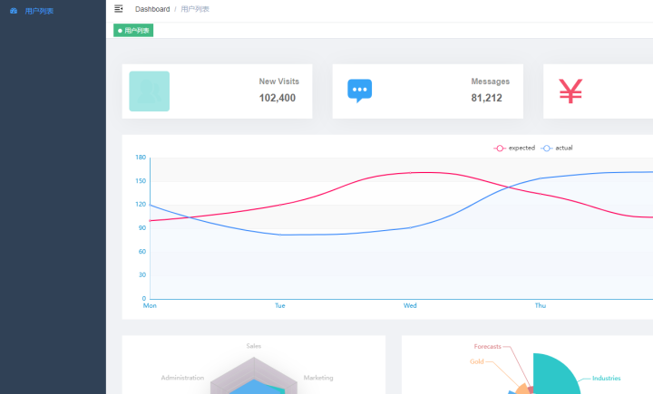The image size is (653, 394).
Task: Click the 180 y-axis value
Action: 141,158
